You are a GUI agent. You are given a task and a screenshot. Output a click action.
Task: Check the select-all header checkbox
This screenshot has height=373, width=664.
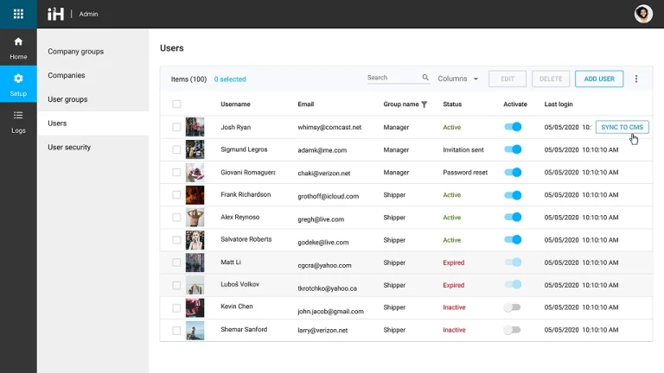tap(176, 104)
